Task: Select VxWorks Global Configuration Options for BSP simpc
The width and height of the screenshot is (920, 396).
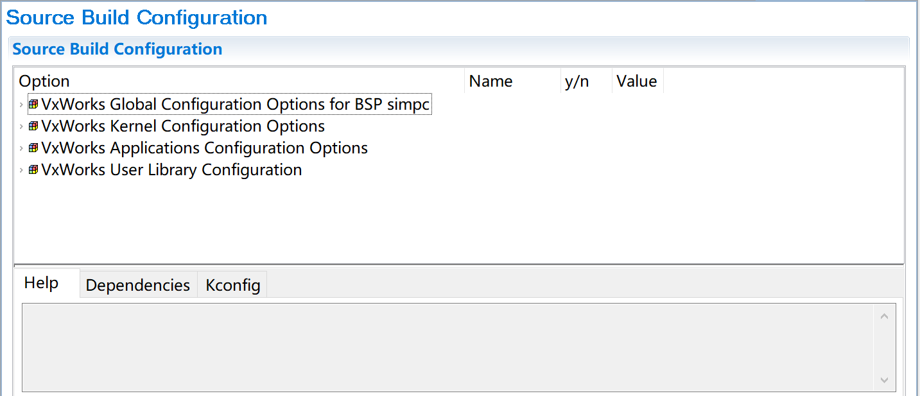Action: (x=235, y=104)
